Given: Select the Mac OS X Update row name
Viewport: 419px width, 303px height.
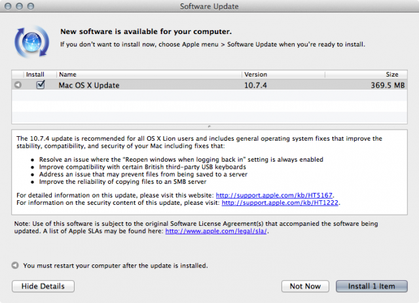Looking at the screenshot, I should point(89,85).
